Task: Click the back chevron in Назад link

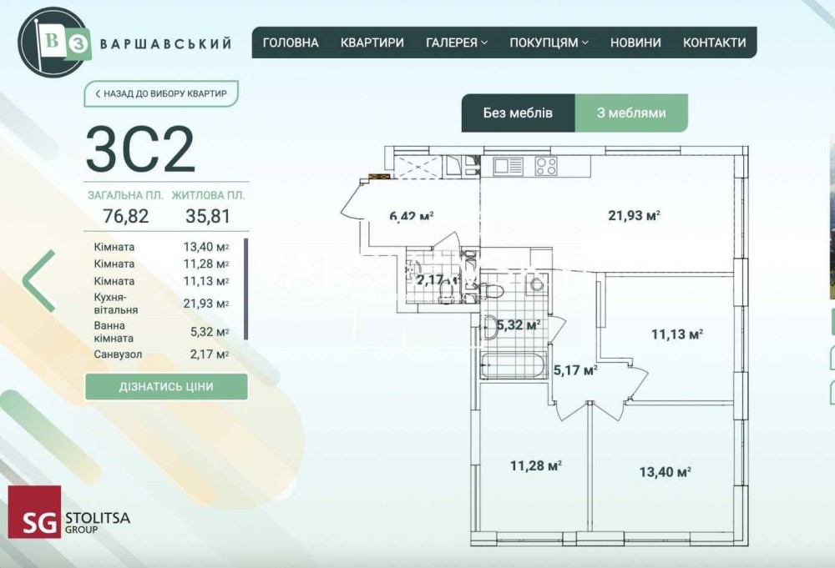Action: point(98,94)
